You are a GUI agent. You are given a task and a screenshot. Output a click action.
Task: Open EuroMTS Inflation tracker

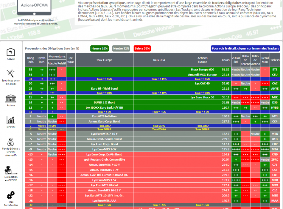pos(104,116)
